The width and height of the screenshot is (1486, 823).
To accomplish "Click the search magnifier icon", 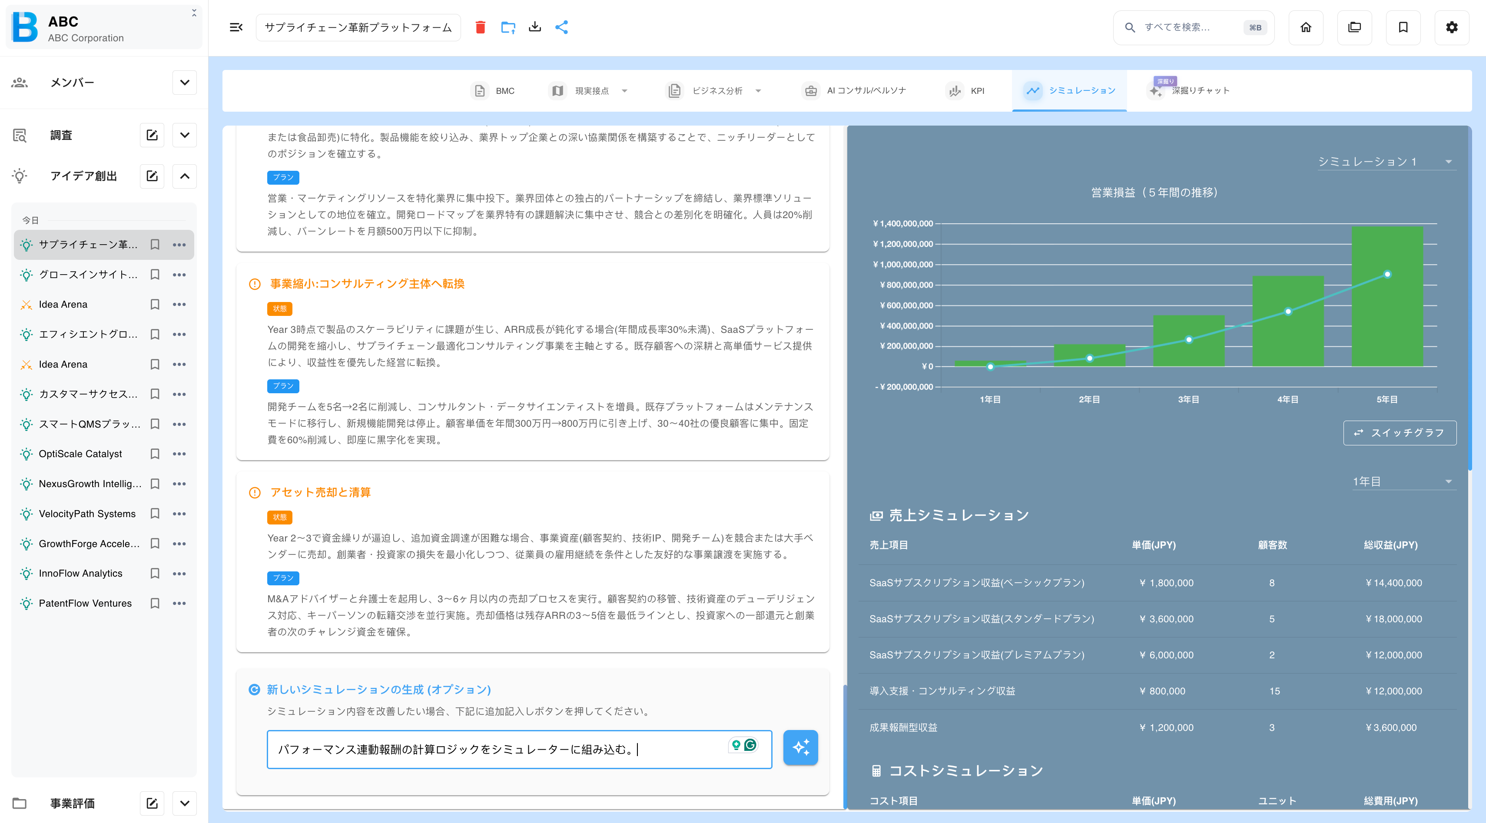I will 1130,27.
